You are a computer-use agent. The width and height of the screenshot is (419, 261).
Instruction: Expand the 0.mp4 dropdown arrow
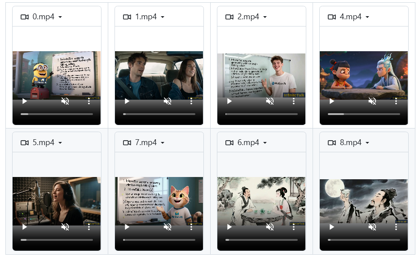click(x=60, y=17)
